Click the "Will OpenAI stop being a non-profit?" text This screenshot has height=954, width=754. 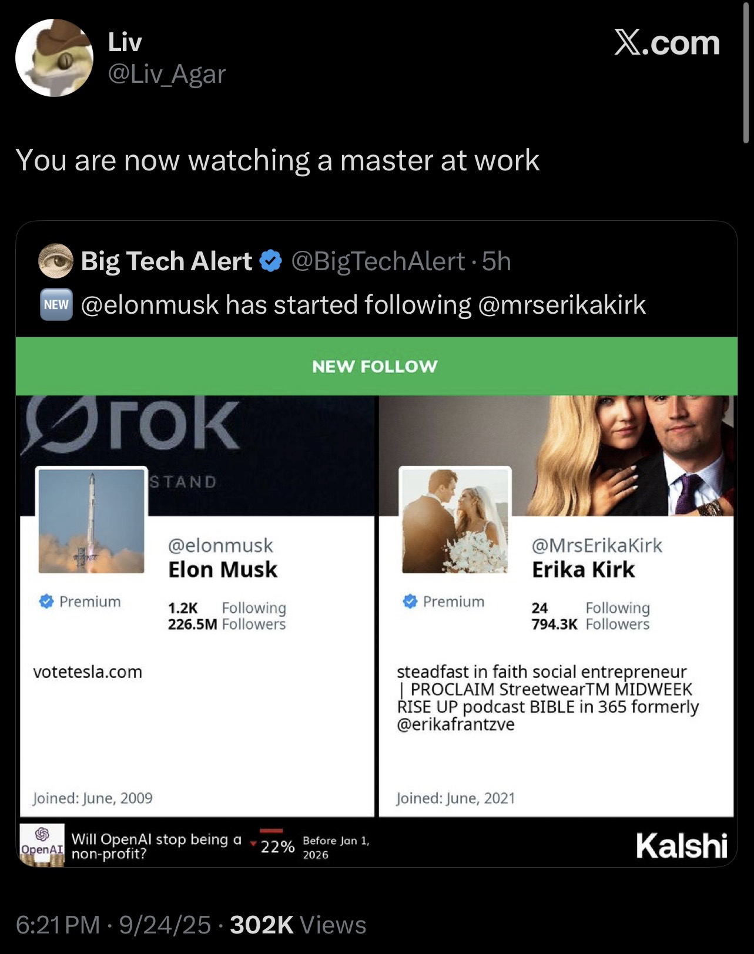(156, 846)
